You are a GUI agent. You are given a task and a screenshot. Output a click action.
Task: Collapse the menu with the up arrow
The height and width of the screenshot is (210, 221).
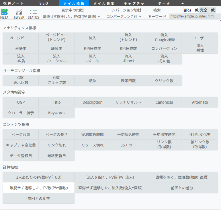pos(183,3)
